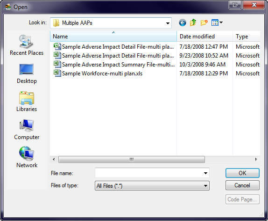
Task: Select Sample Adverse Impact Summary file
Action: [x=114, y=65]
